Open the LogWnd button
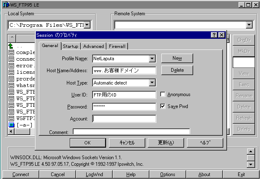Image resolution: width=260 pixels, height=179 pixels. click(x=95, y=174)
